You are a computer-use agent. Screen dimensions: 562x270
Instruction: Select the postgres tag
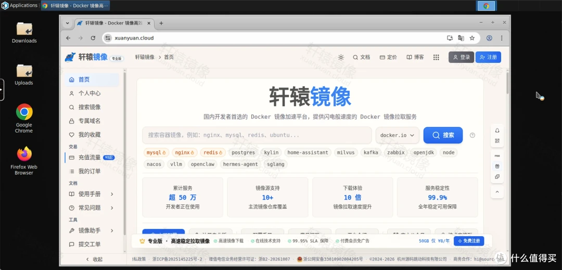(x=244, y=152)
